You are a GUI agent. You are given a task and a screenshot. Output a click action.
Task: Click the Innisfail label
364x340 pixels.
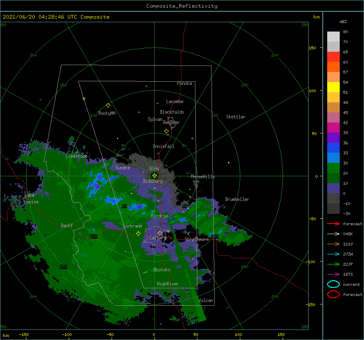(163, 146)
